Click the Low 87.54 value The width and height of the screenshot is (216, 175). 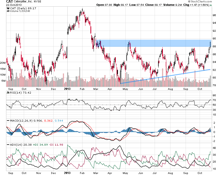(x=136, y=5)
